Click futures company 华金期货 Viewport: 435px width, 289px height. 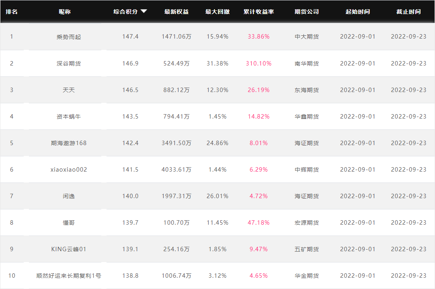pyautogui.click(x=307, y=276)
